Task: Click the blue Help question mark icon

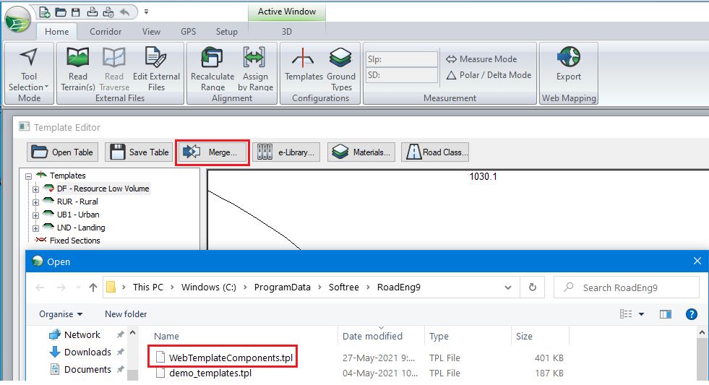Action: 691,314
